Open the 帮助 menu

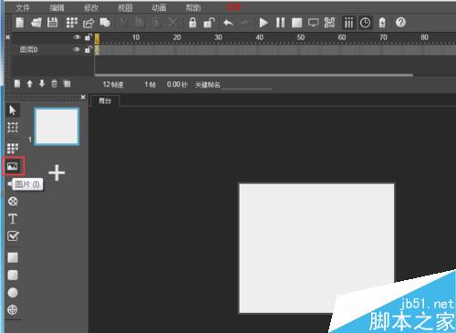pyautogui.click(x=193, y=8)
